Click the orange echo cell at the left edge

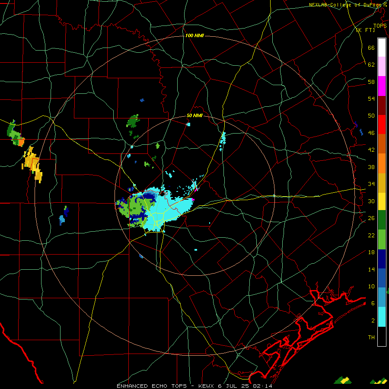click(21, 141)
